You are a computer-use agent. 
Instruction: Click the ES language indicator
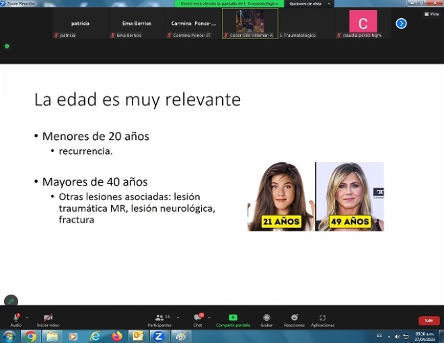pos(379,336)
